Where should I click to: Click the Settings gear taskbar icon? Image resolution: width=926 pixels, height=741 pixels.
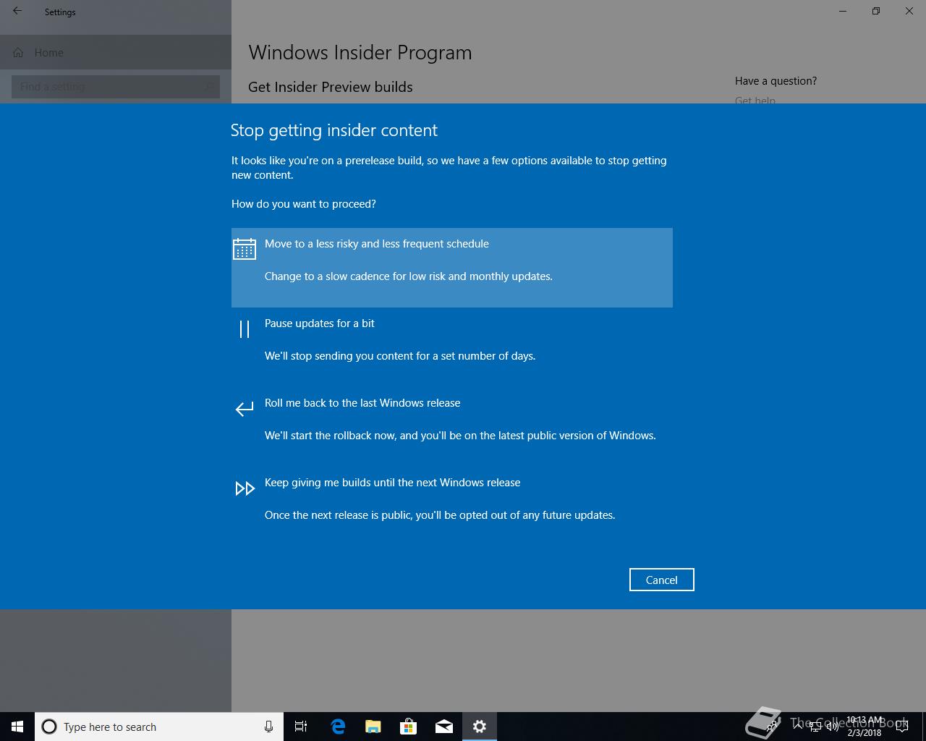480,727
